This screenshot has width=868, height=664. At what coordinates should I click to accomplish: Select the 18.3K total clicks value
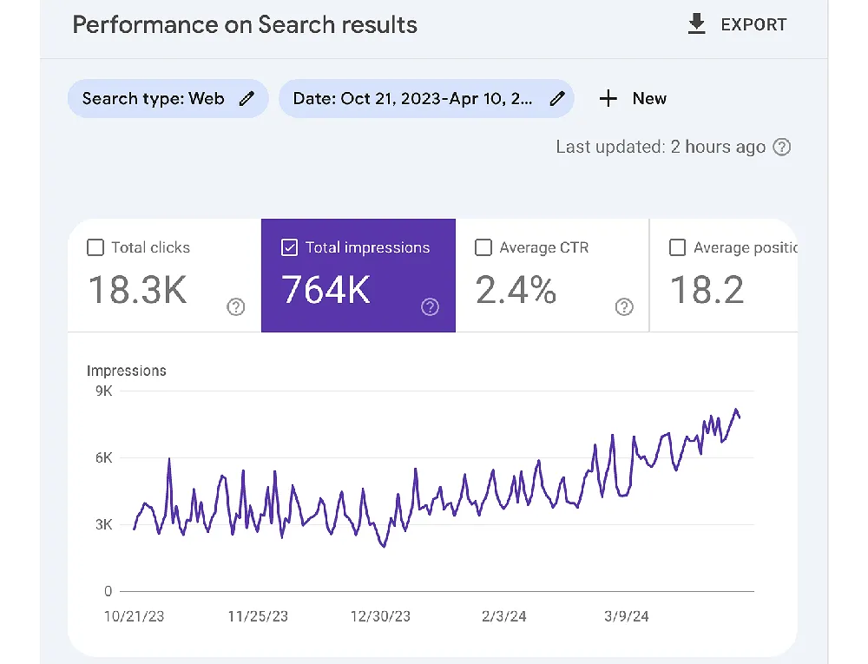(138, 291)
